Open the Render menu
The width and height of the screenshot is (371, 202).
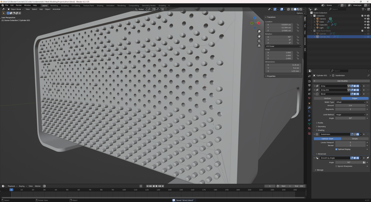coord(19,6)
